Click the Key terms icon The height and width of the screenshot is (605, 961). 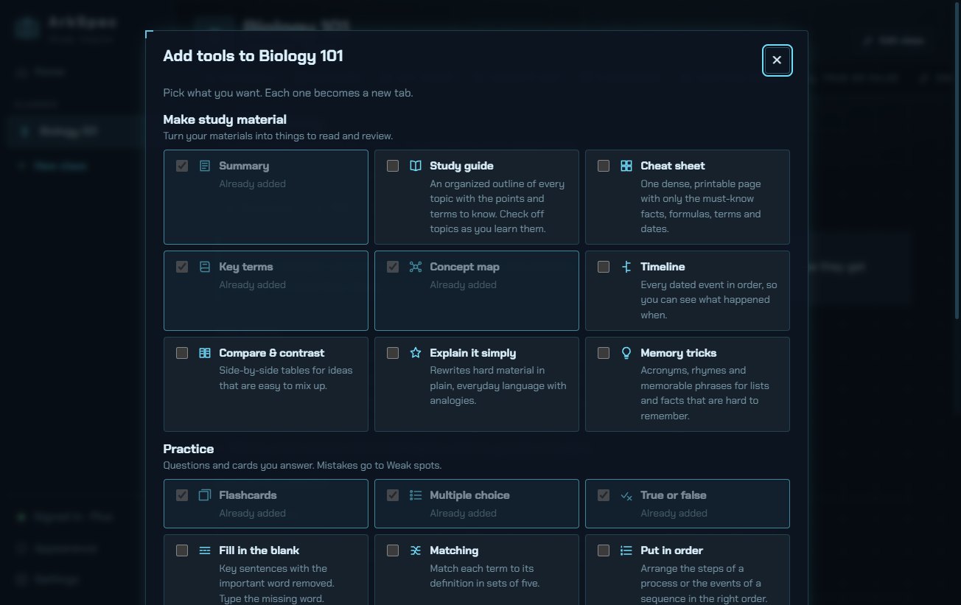[205, 267]
